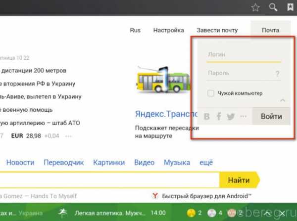Click 'Украина' in the green bar
Viewport: 297px width, 221px height.
click(31, 213)
